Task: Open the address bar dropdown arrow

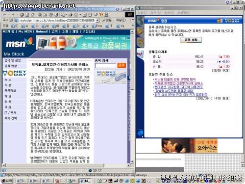Action: [x=98, y=20]
